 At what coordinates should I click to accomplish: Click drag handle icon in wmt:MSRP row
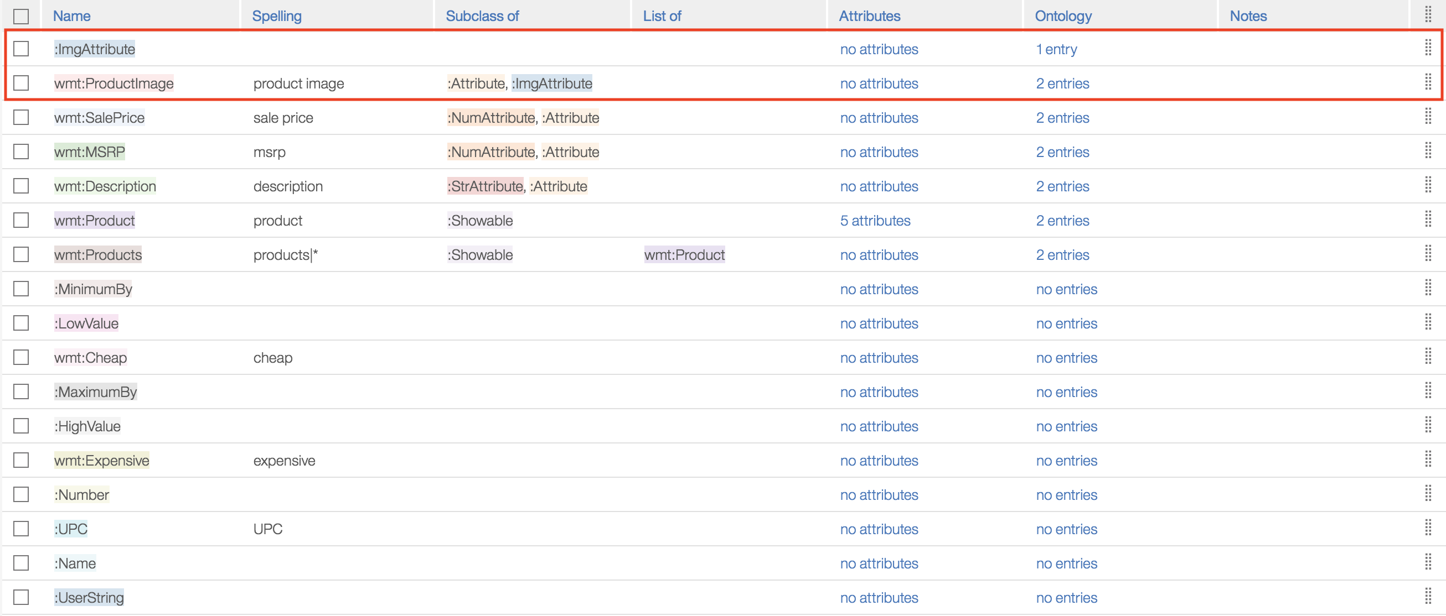(1428, 151)
